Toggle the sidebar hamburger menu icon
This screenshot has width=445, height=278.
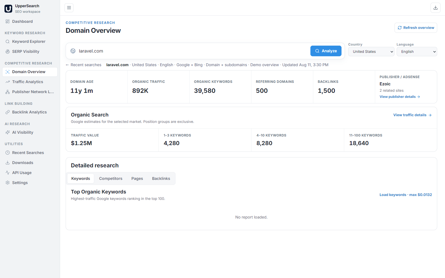[69, 8]
